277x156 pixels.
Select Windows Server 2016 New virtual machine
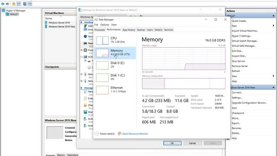pos(61,26)
